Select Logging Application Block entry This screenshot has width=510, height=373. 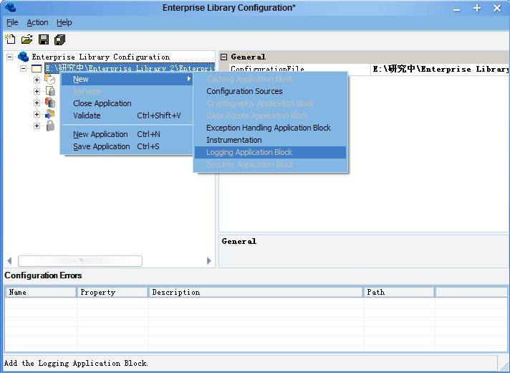tap(270, 152)
